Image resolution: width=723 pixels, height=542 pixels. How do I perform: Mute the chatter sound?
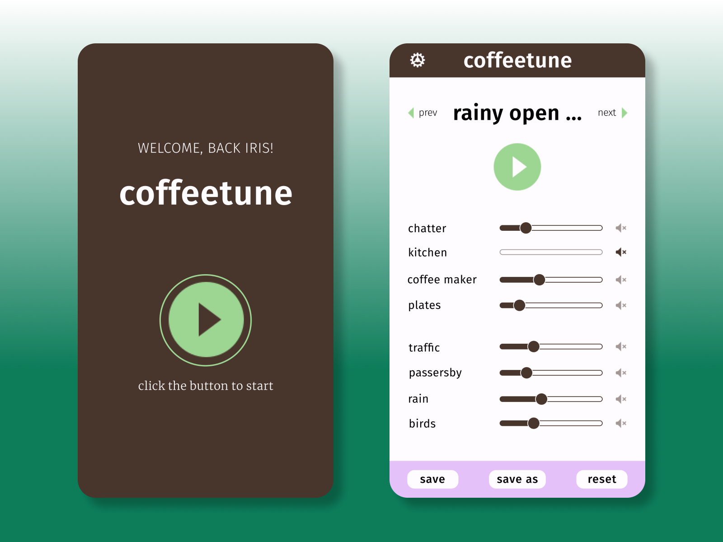pyautogui.click(x=621, y=228)
